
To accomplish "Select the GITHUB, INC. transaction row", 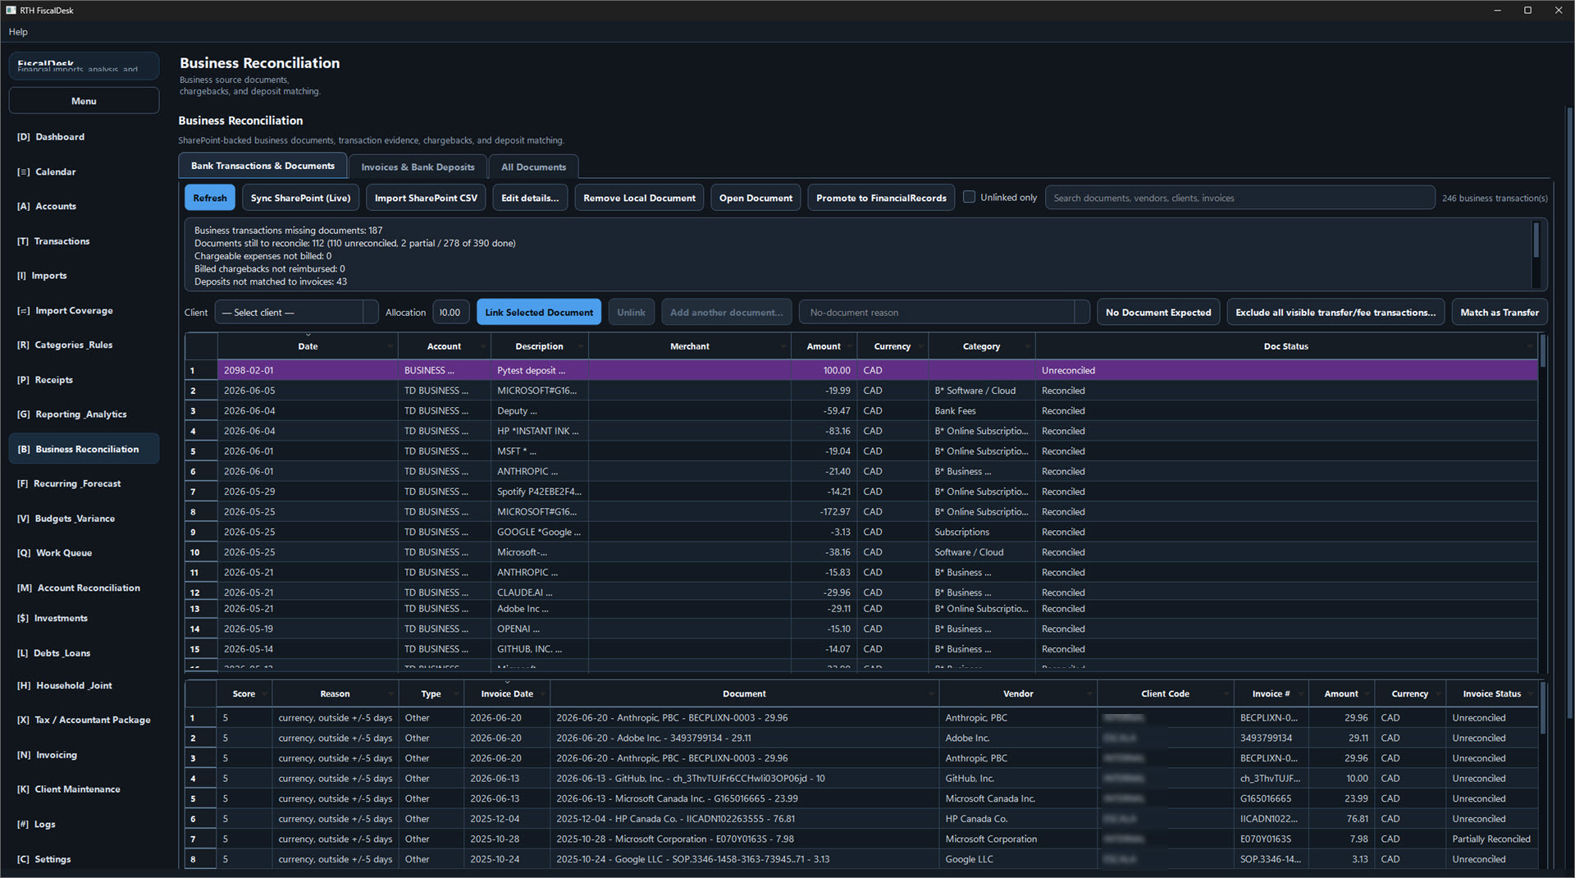I will click(861, 649).
